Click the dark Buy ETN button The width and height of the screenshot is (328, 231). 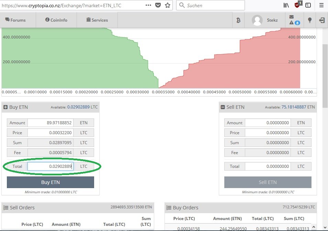coord(50,182)
